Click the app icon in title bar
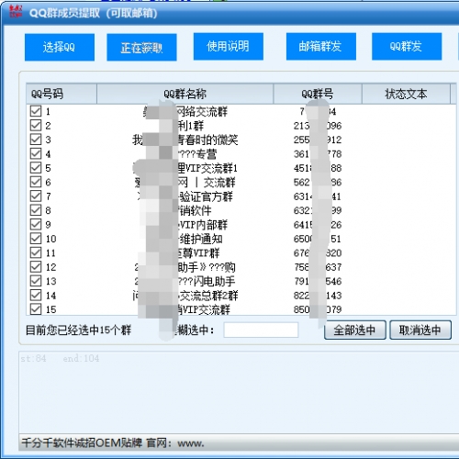The width and height of the screenshot is (459, 459). tap(16, 12)
